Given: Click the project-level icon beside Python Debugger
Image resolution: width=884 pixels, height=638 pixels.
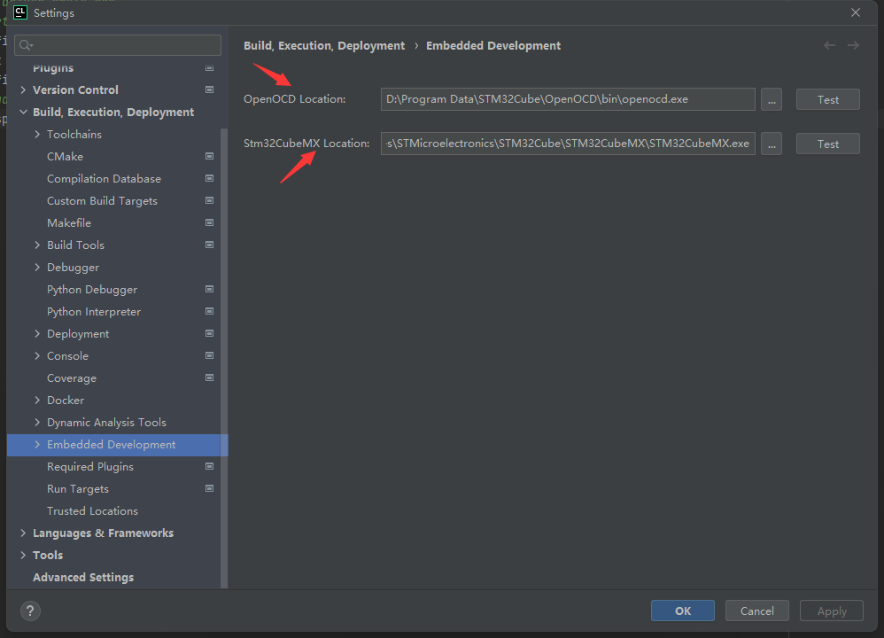Looking at the screenshot, I should [x=209, y=289].
